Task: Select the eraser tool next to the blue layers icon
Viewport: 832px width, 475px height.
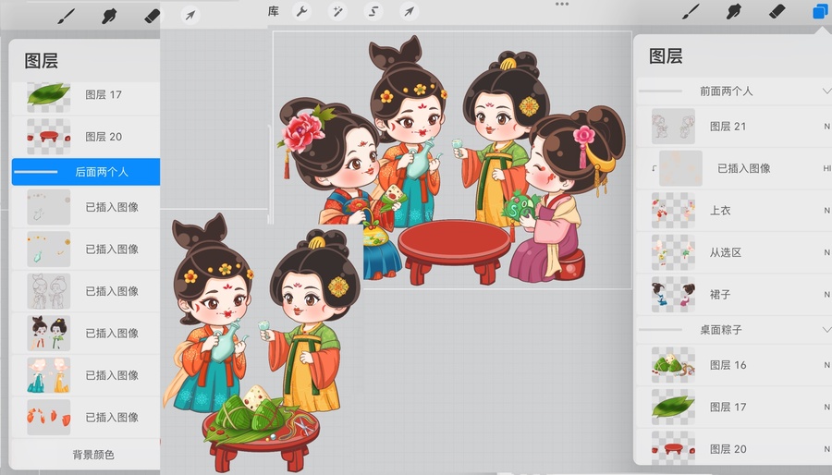Action: click(777, 11)
